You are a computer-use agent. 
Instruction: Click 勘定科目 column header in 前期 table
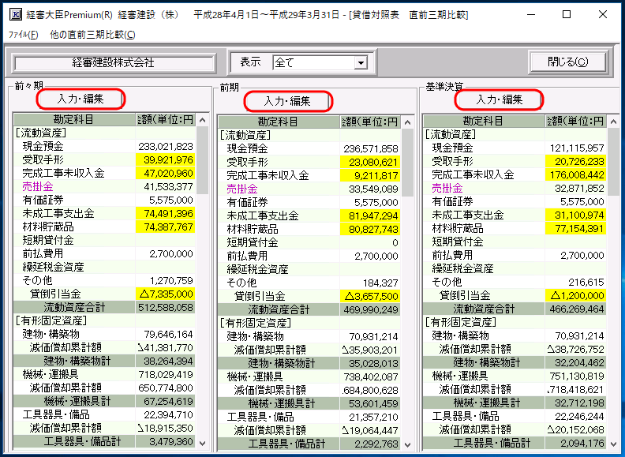click(278, 122)
